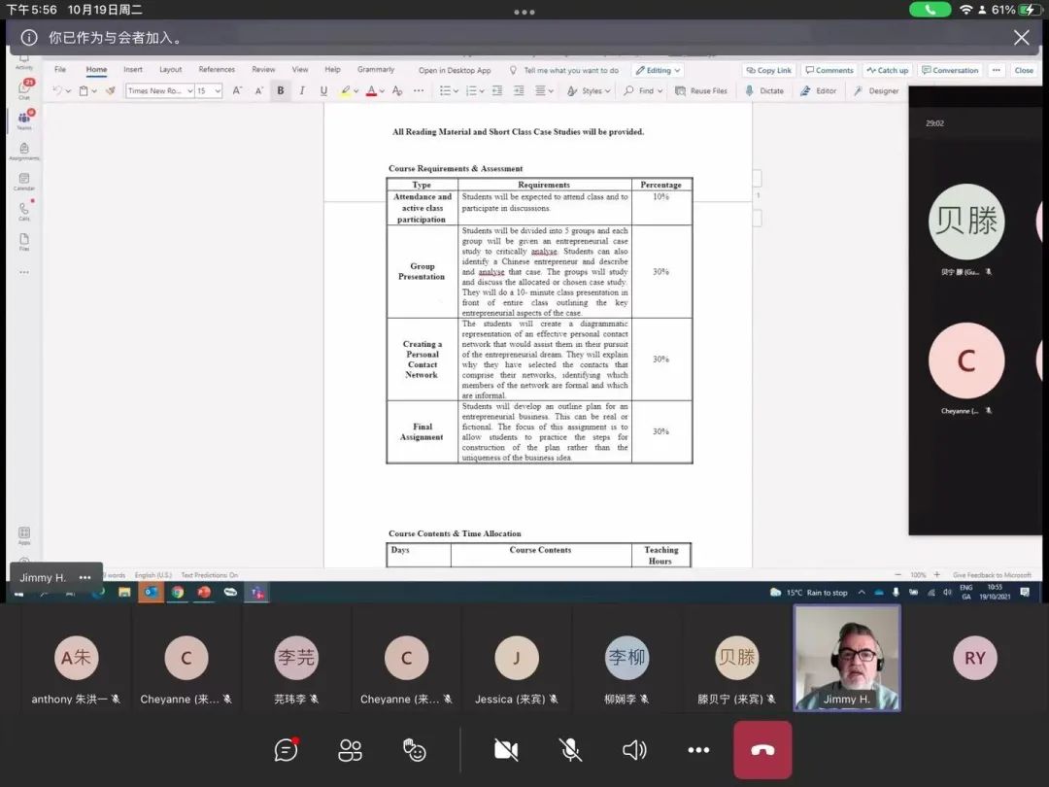Open more meeting options
The height and width of the screenshot is (787, 1049).
point(698,750)
